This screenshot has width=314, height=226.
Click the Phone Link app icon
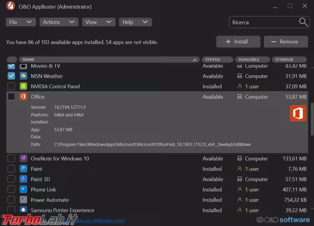click(23, 189)
